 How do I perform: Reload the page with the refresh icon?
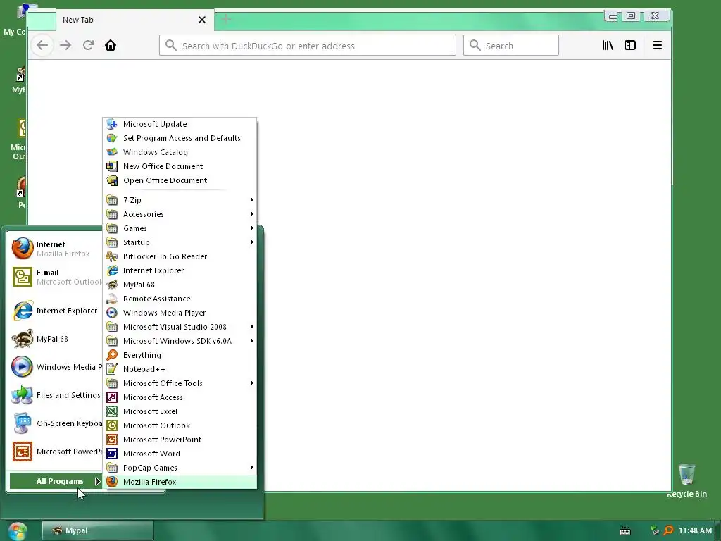pos(88,45)
